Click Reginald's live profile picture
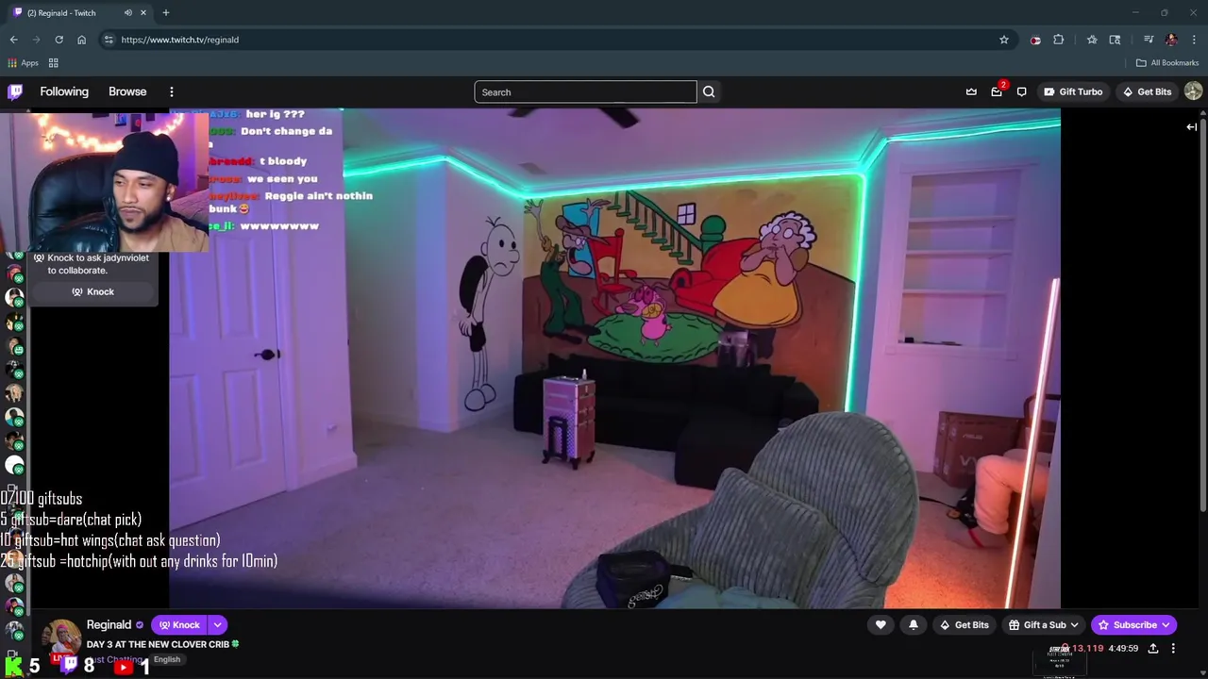This screenshot has height=679, width=1208. click(x=61, y=638)
